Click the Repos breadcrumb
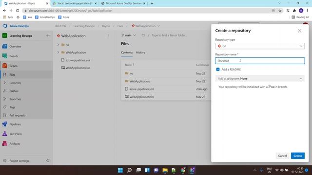Viewport: 312px width, 175px height. point(106,26)
